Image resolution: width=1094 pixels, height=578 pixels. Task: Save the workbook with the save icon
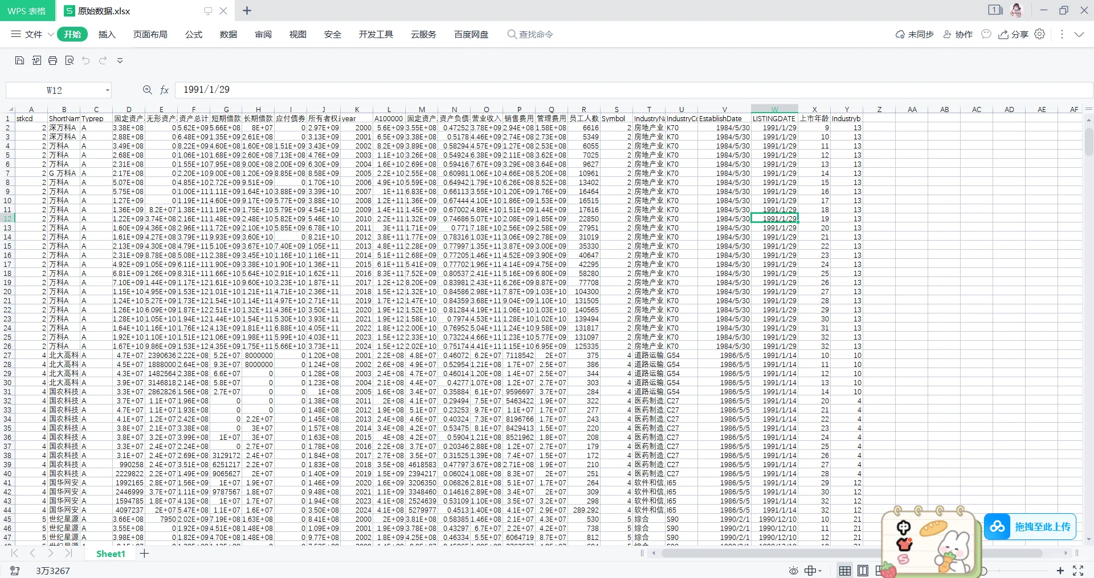pyautogui.click(x=19, y=60)
